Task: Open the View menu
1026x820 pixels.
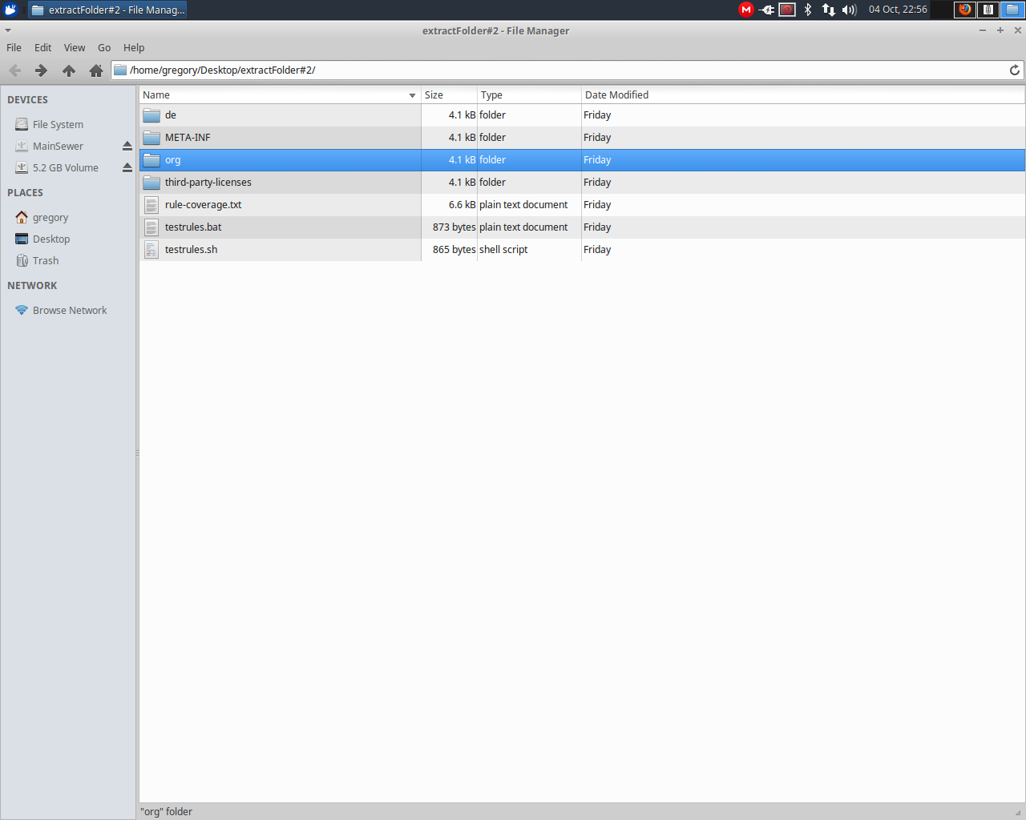Action: [75, 48]
